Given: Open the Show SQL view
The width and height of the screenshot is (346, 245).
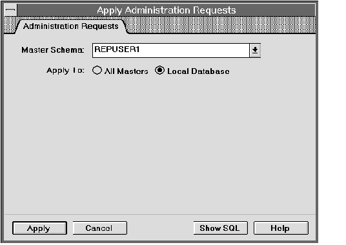Looking at the screenshot, I should (x=220, y=228).
